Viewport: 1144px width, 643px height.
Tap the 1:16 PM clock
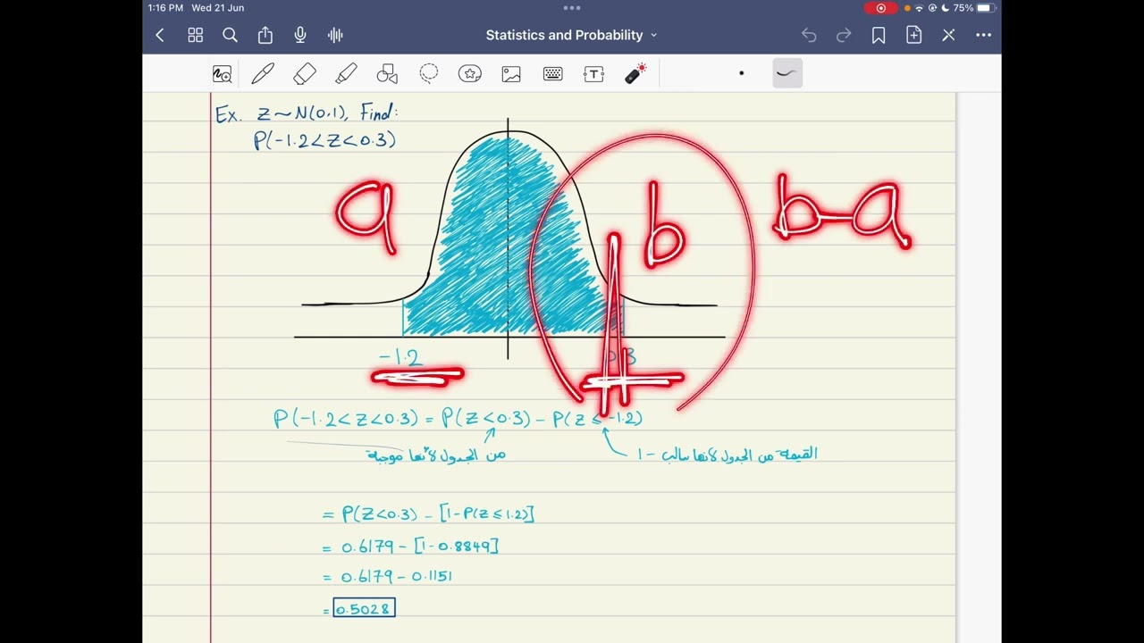pos(165,8)
